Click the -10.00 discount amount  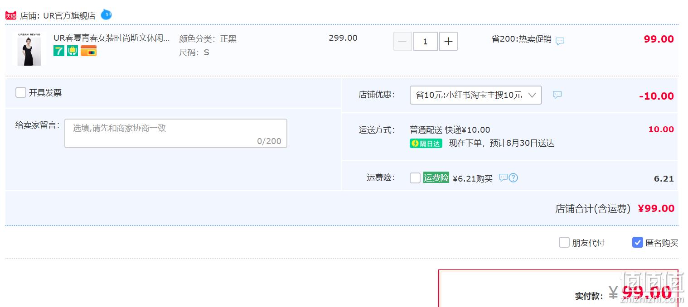(x=657, y=96)
